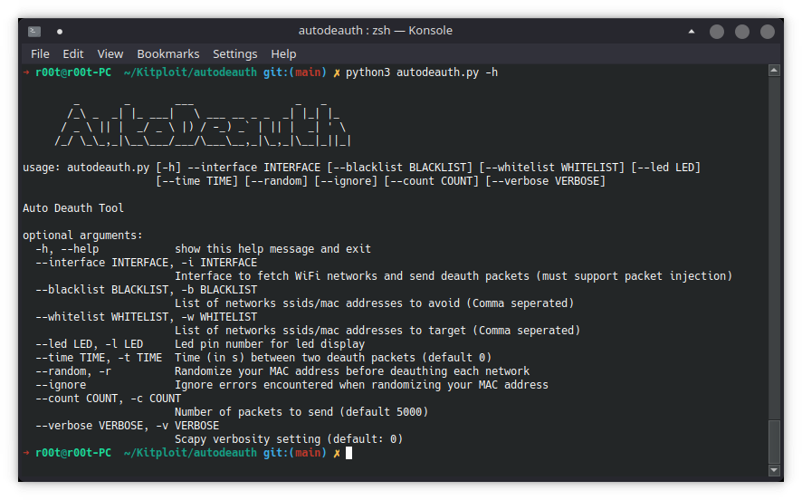Click 'List of networks ... to avoid' line
Image resolution: width=802 pixels, height=500 pixels.
click(375, 303)
